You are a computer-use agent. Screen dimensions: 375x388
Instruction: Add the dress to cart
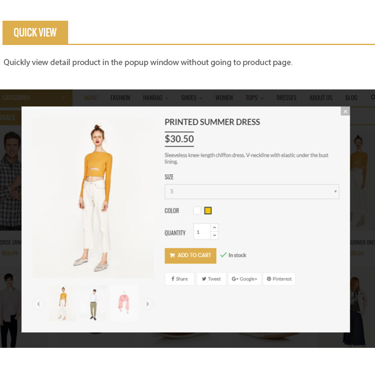pyautogui.click(x=191, y=255)
